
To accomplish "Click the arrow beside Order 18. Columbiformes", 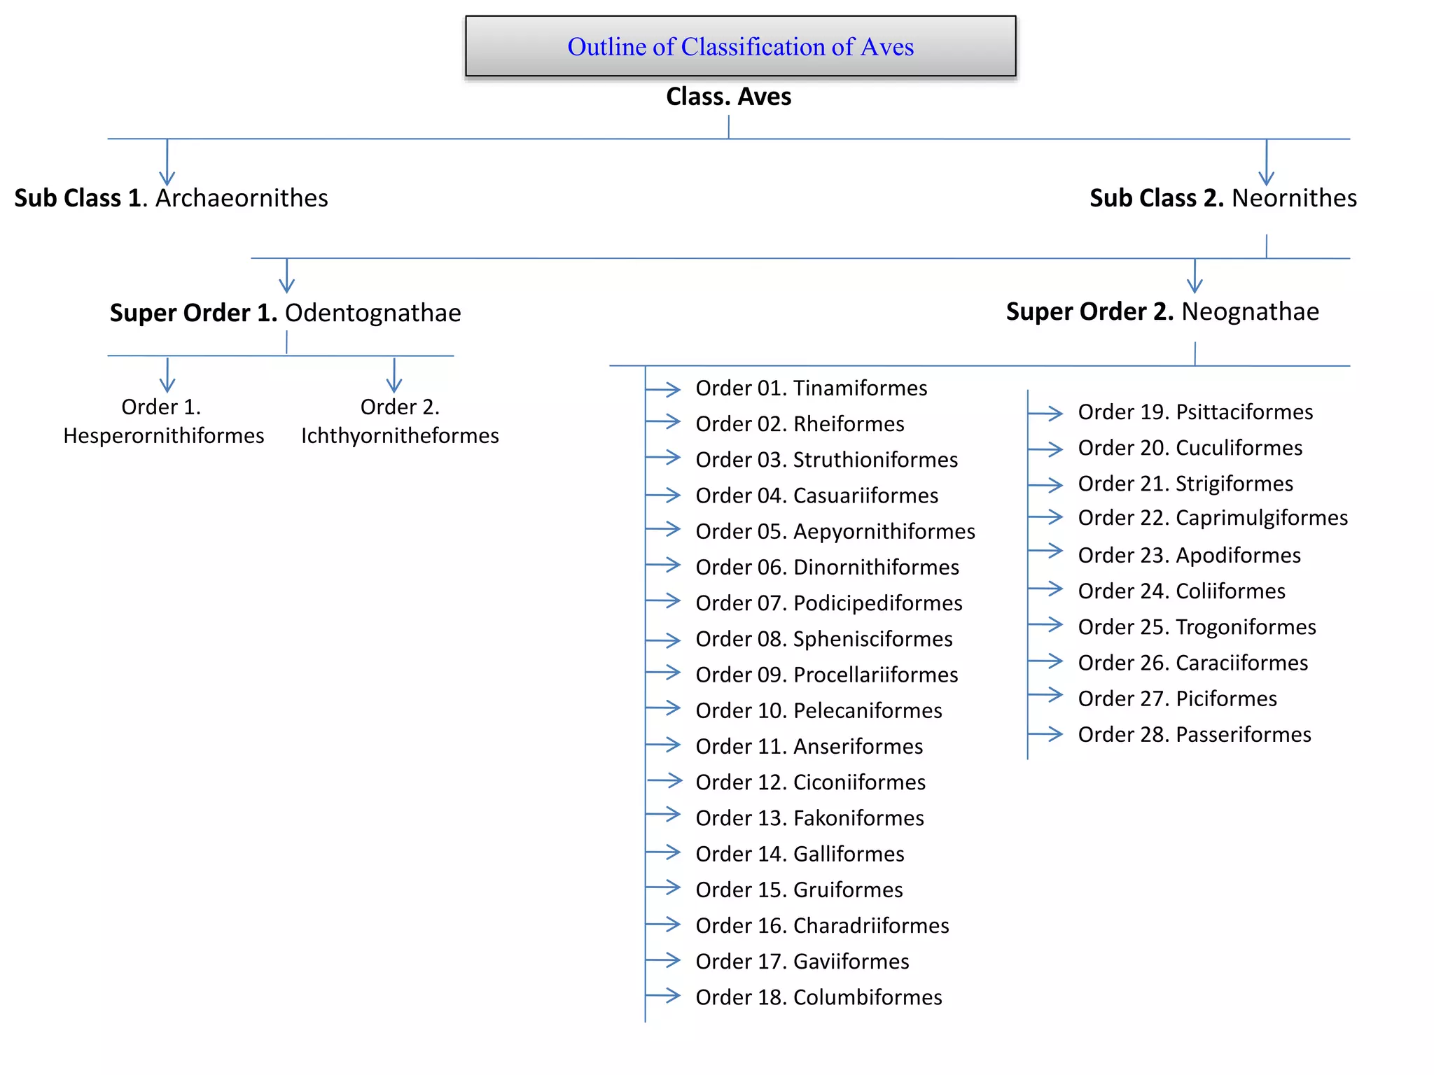I will [x=663, y=995].
